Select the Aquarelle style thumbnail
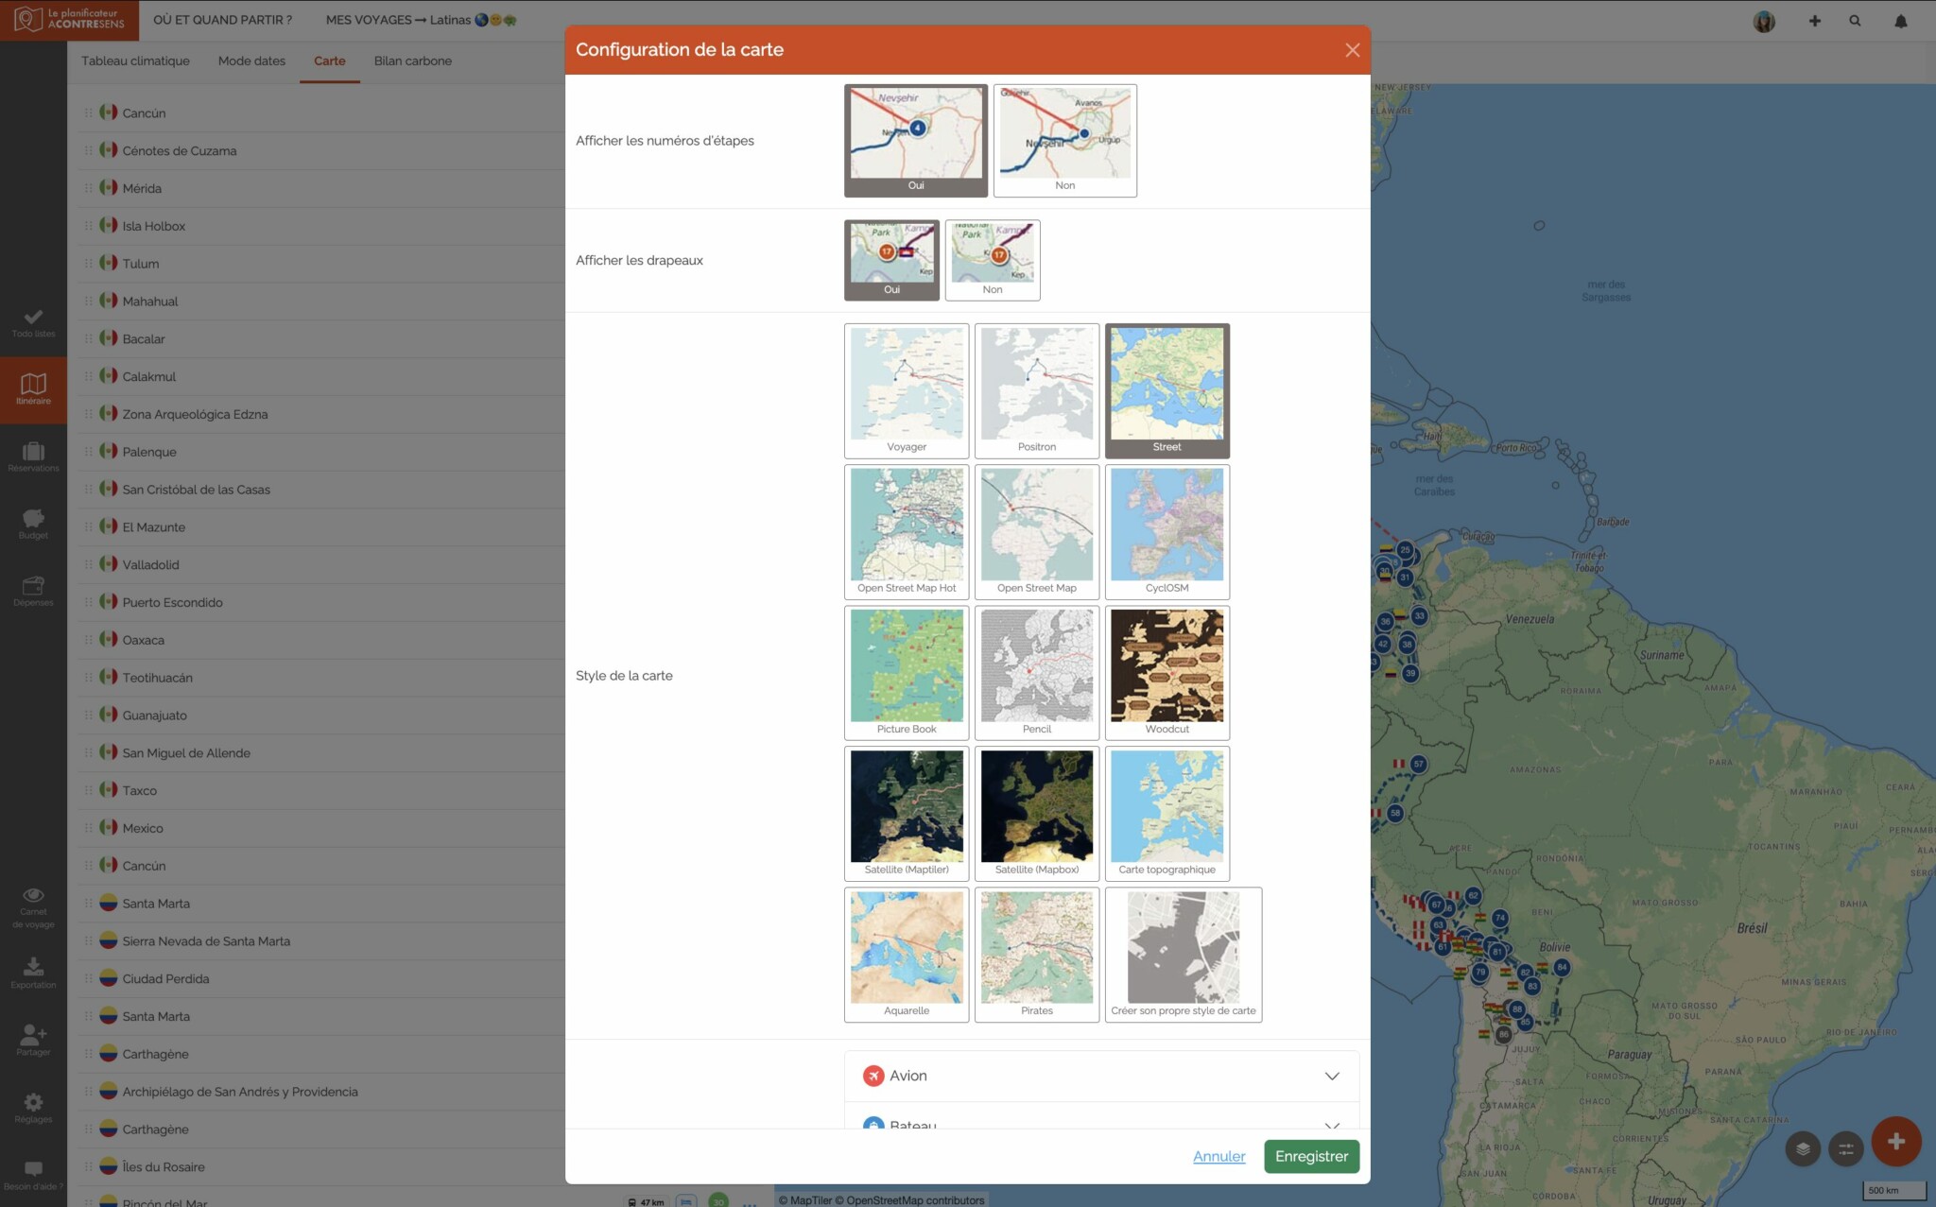Screen dimensions: 1936x1207 pos(907,954)
